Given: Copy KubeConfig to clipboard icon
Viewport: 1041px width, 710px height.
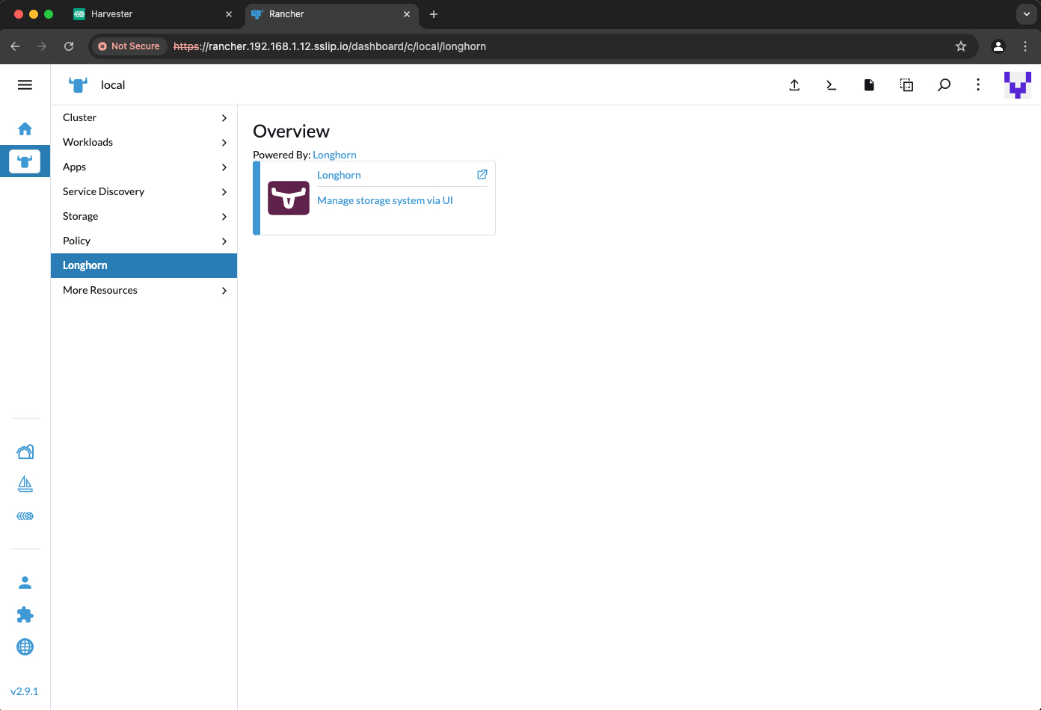Looking at the screenshot, I should (906, 85).
